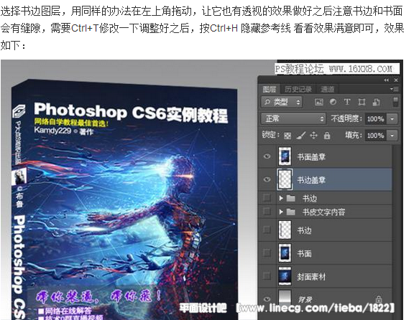419x320 pixels.
Task: Collapse panel with double-arrow icon
Action: (x=387, y=80)
